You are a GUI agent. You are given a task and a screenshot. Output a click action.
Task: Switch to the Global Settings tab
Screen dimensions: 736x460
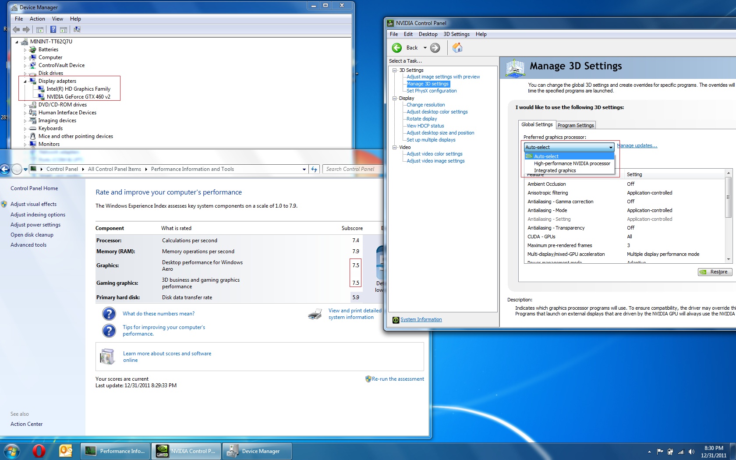537,124
